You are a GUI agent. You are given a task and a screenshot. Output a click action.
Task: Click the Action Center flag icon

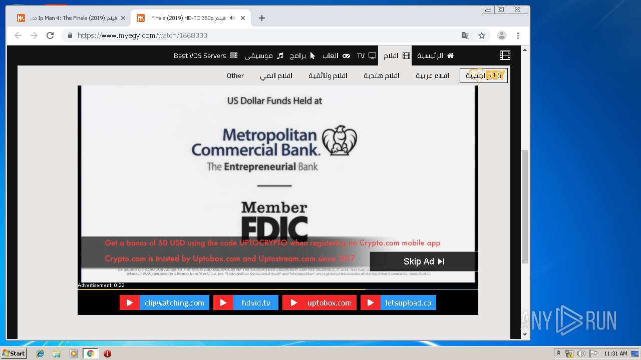593,353
